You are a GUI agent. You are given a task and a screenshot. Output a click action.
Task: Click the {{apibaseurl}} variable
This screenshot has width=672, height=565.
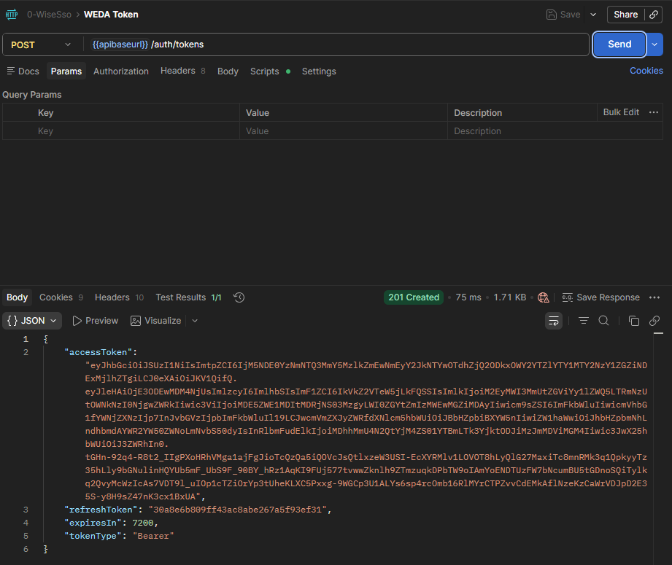(x=120, y=44)
